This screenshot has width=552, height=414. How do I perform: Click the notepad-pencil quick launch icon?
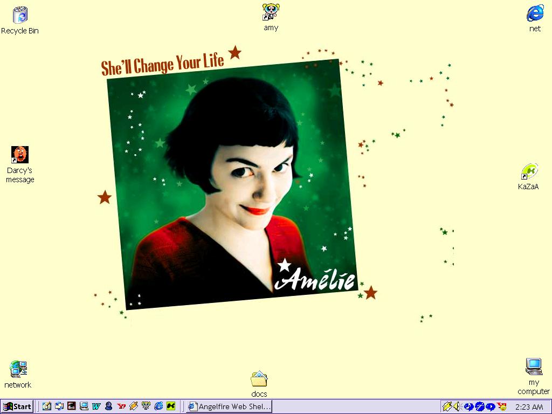pyautogui.click(x=46, y=406)
